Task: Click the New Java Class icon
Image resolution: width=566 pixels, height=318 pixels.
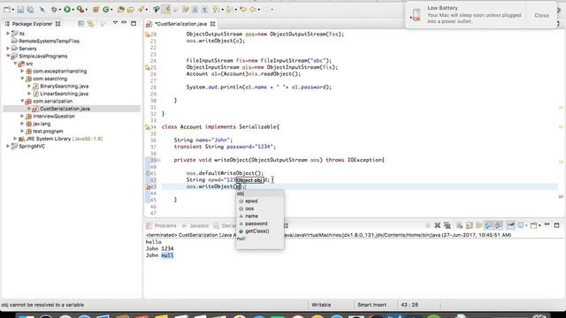Action: click(x=106, y=10)
